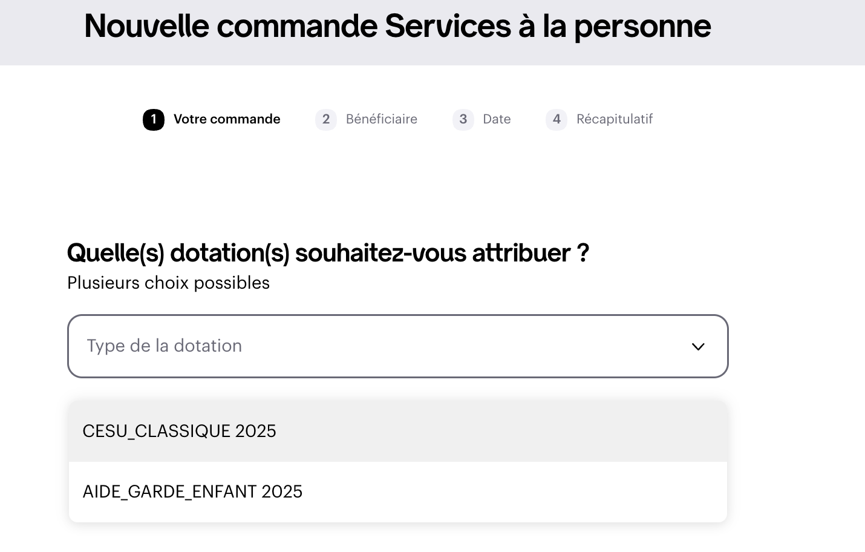Go to the Votre commande step
Screen dimensions: 865x552
click(x=227, y=119)
